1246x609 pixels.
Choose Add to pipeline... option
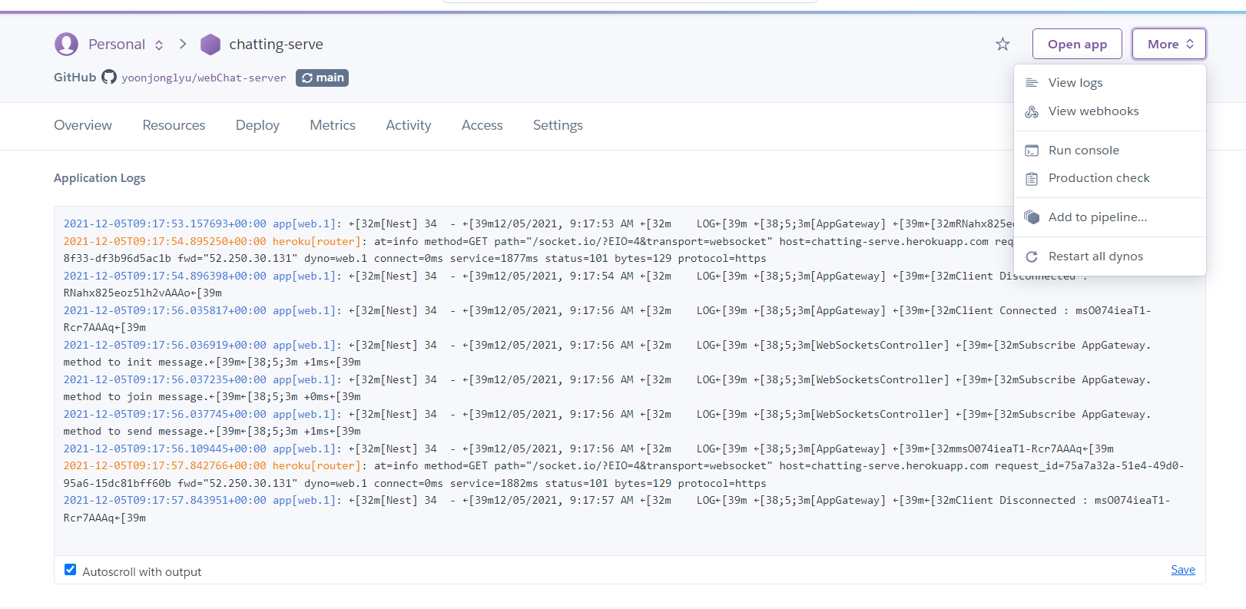[1110, 217]
